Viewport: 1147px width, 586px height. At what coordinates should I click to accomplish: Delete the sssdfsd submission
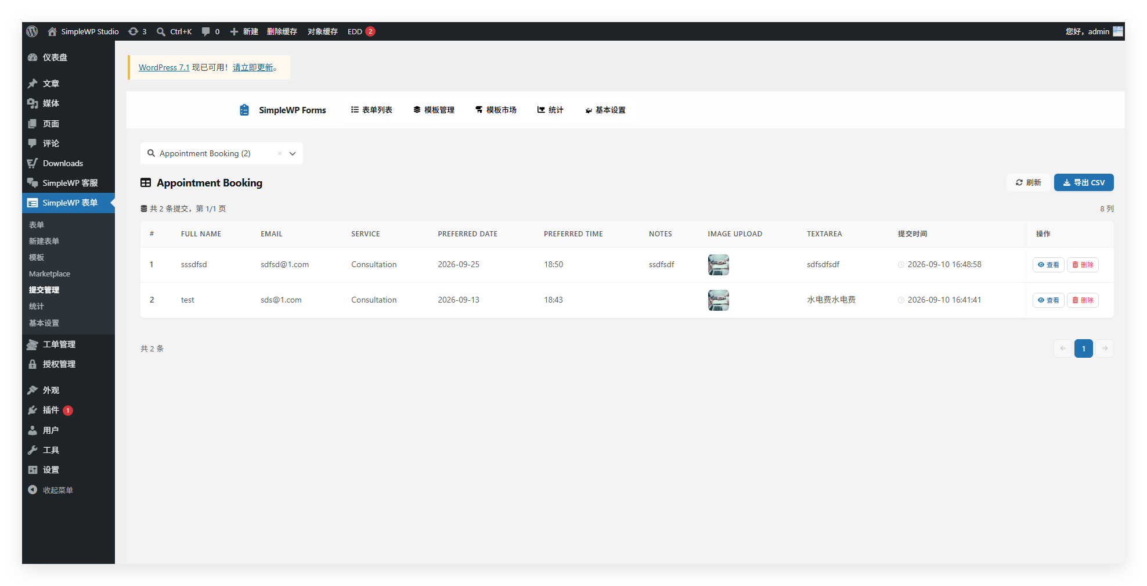pyautogui.click(x=1083, y=265)
